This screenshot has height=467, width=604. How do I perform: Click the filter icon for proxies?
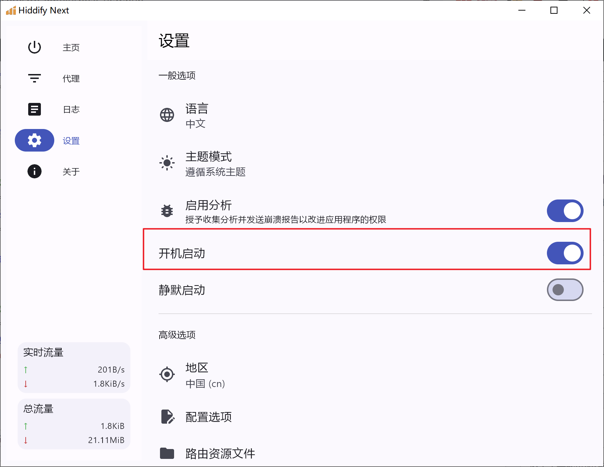point(35,78)
